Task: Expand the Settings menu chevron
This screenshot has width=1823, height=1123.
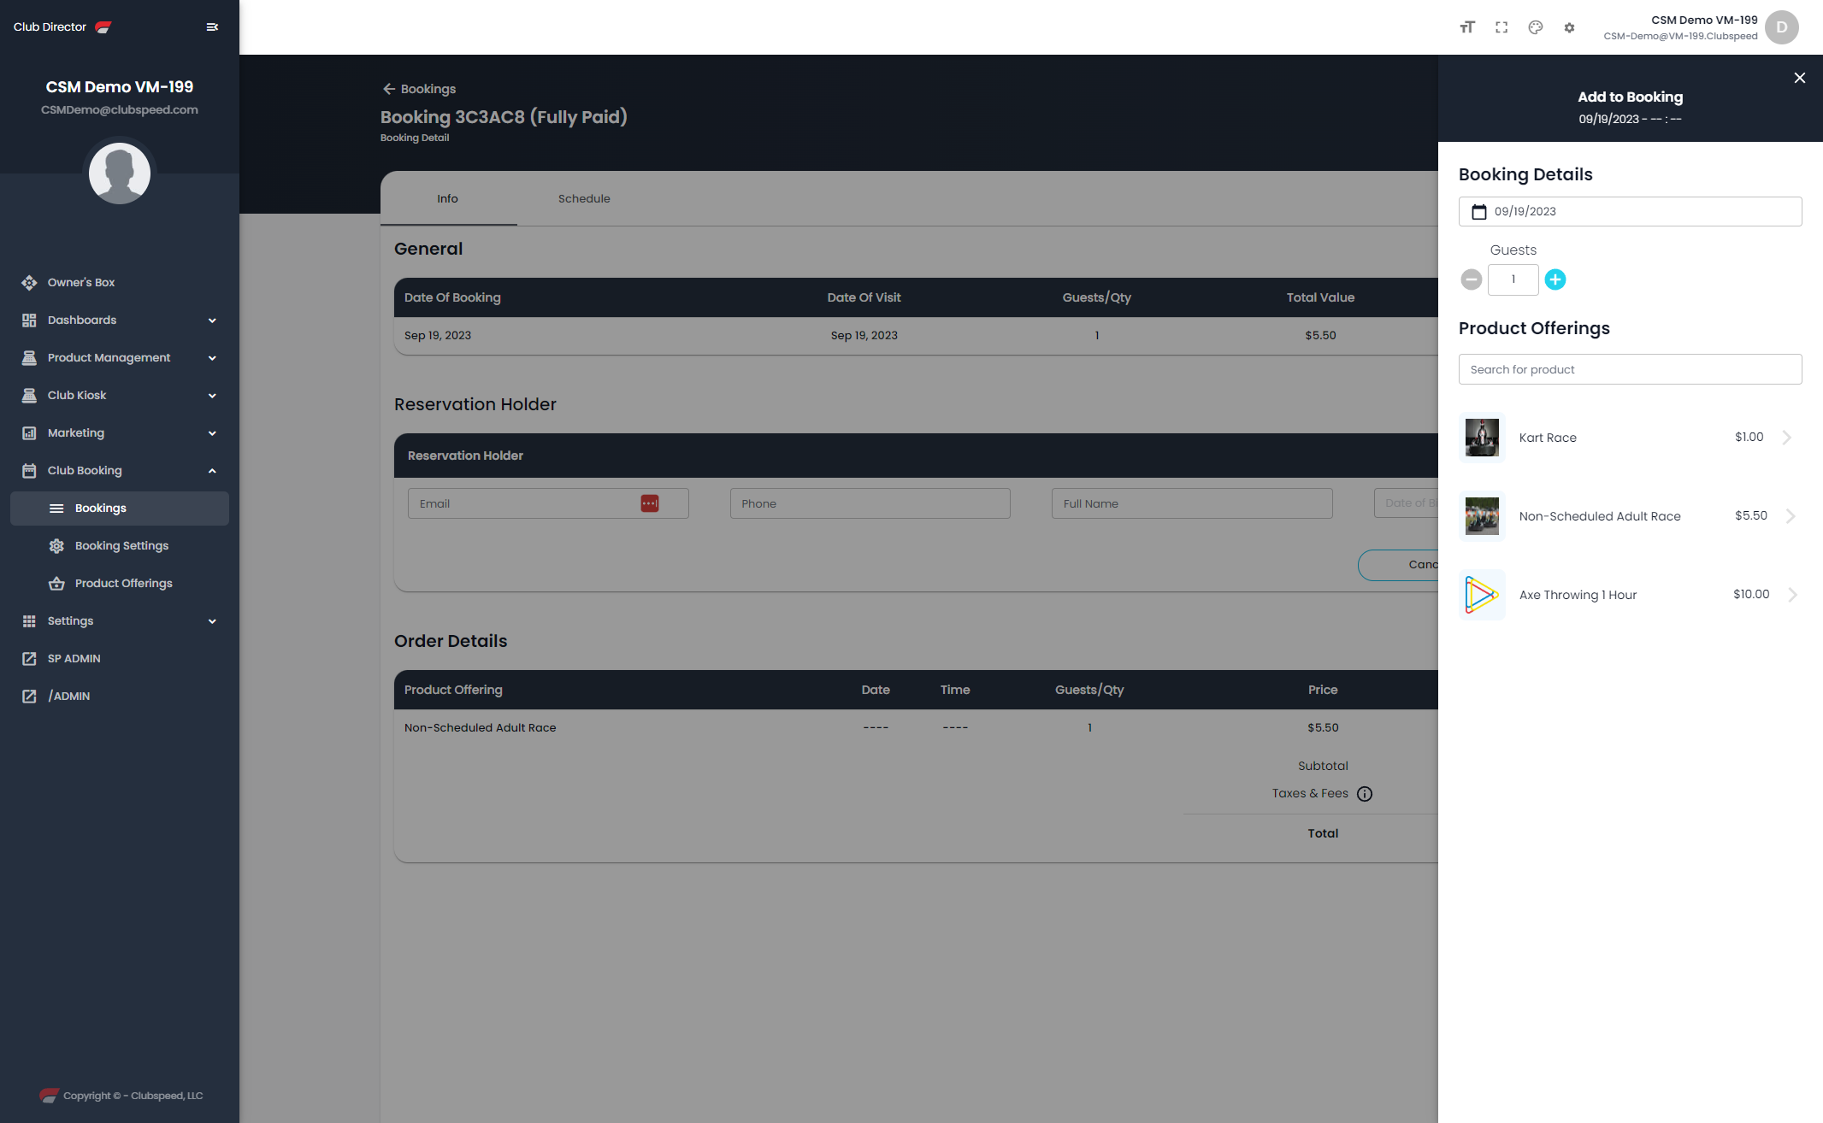Action: (x=212, y=621)
